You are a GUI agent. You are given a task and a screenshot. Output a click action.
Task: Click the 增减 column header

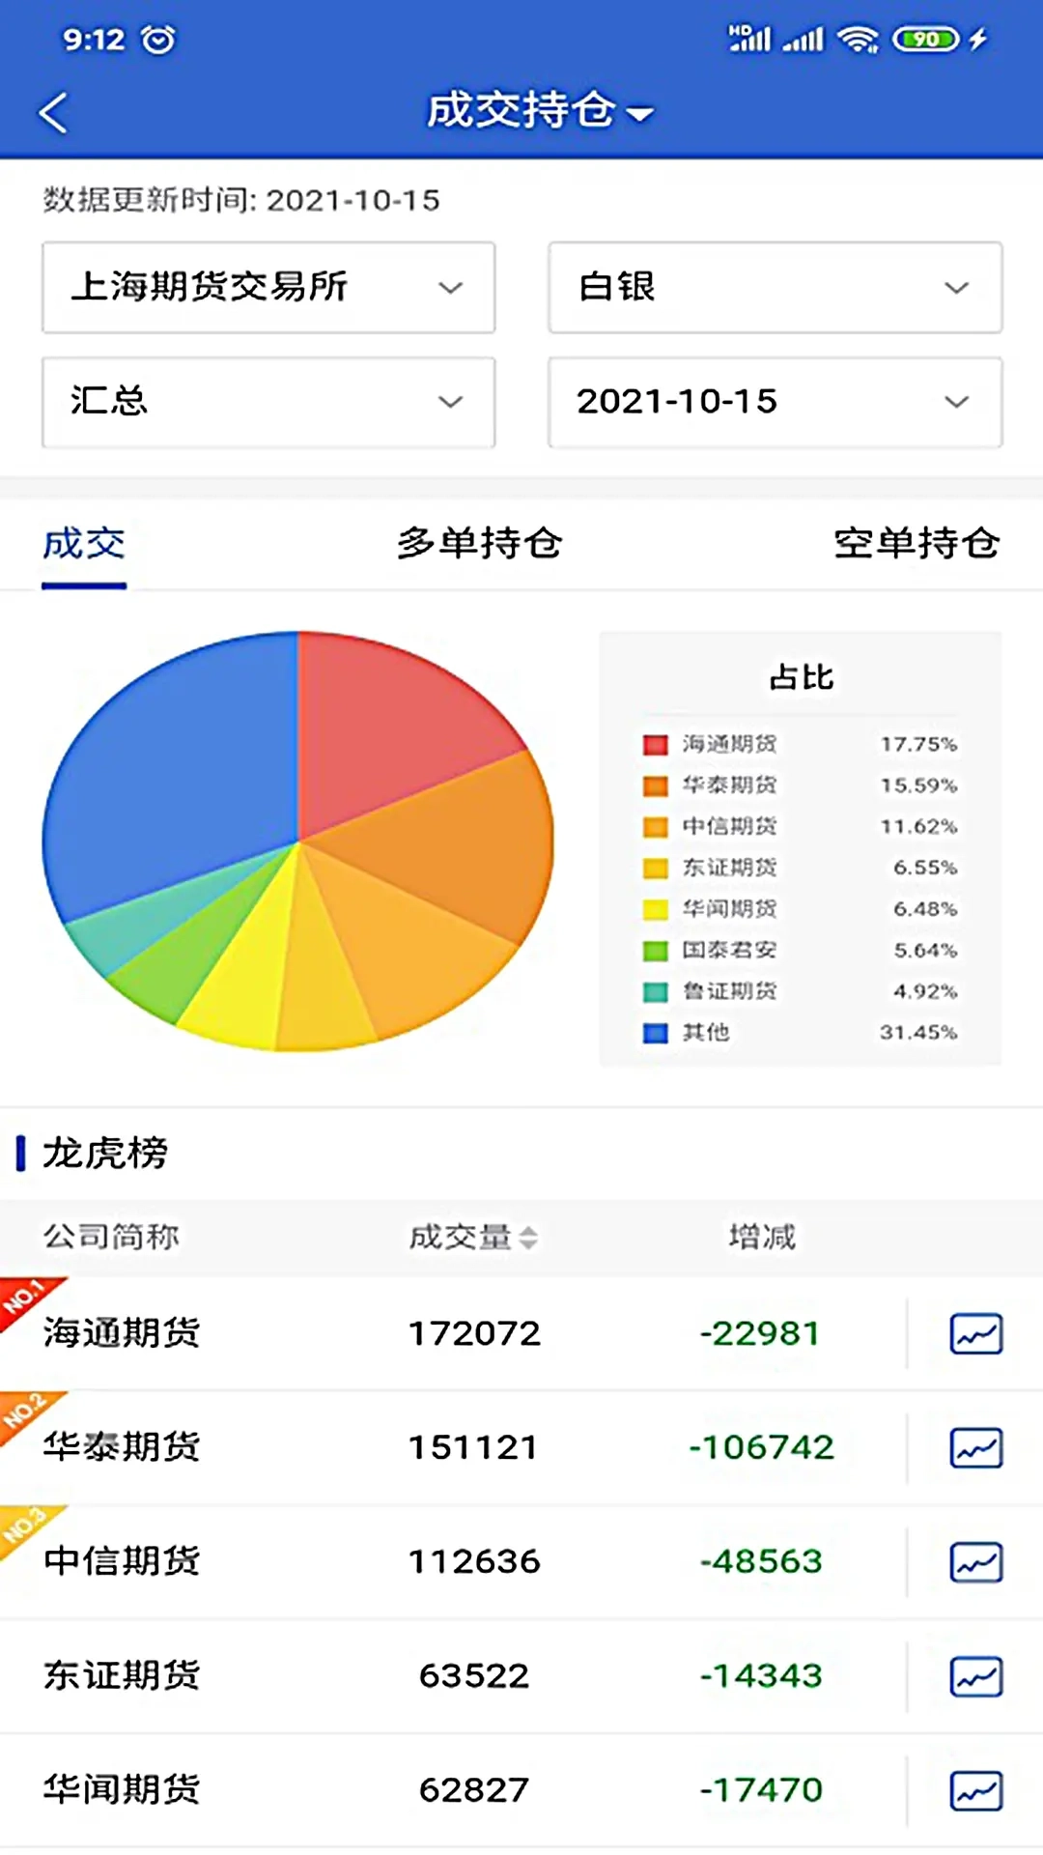(762, 1237)
